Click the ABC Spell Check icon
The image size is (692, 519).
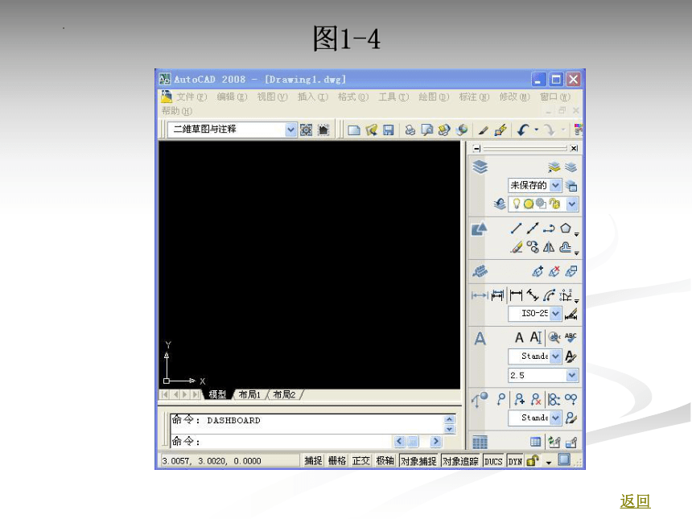[x=570, y=338]
